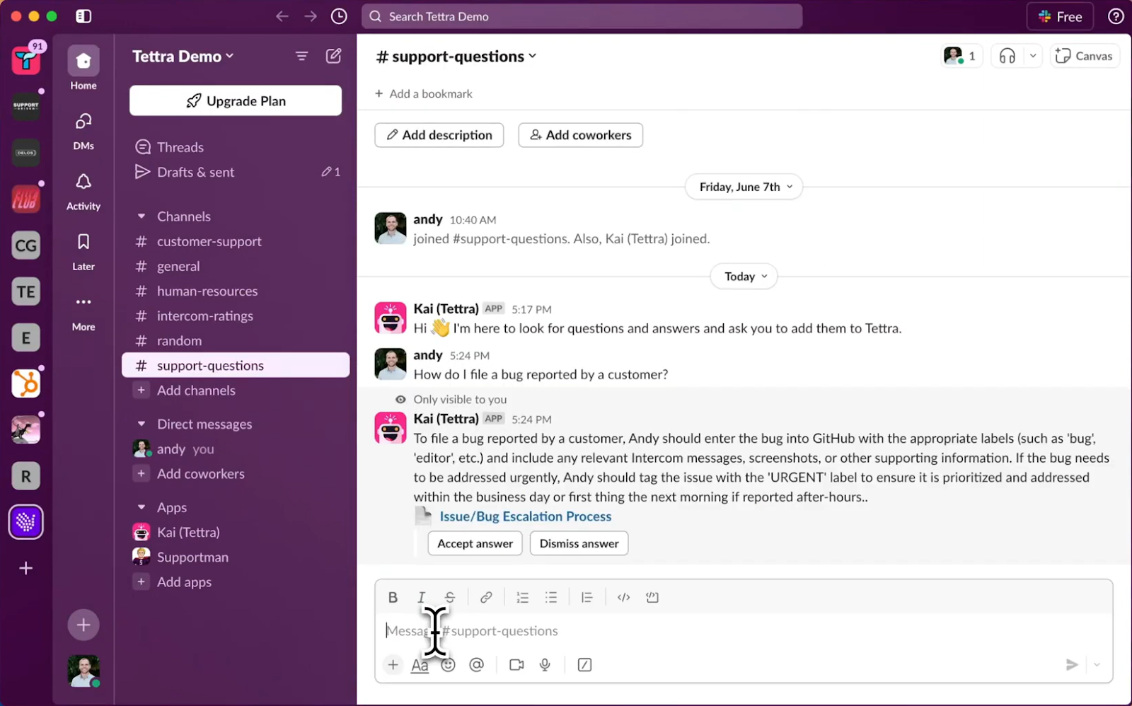Open Tettra Demo workspace menu
This screenshot has height=706, width=1132.
click(x=183, y=56)
